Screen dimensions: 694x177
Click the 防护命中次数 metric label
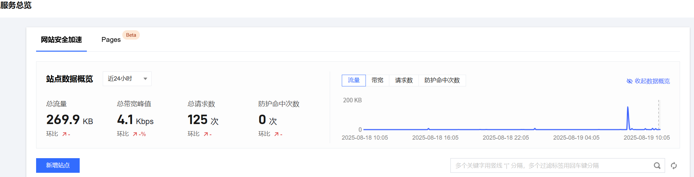coord(279,104)
